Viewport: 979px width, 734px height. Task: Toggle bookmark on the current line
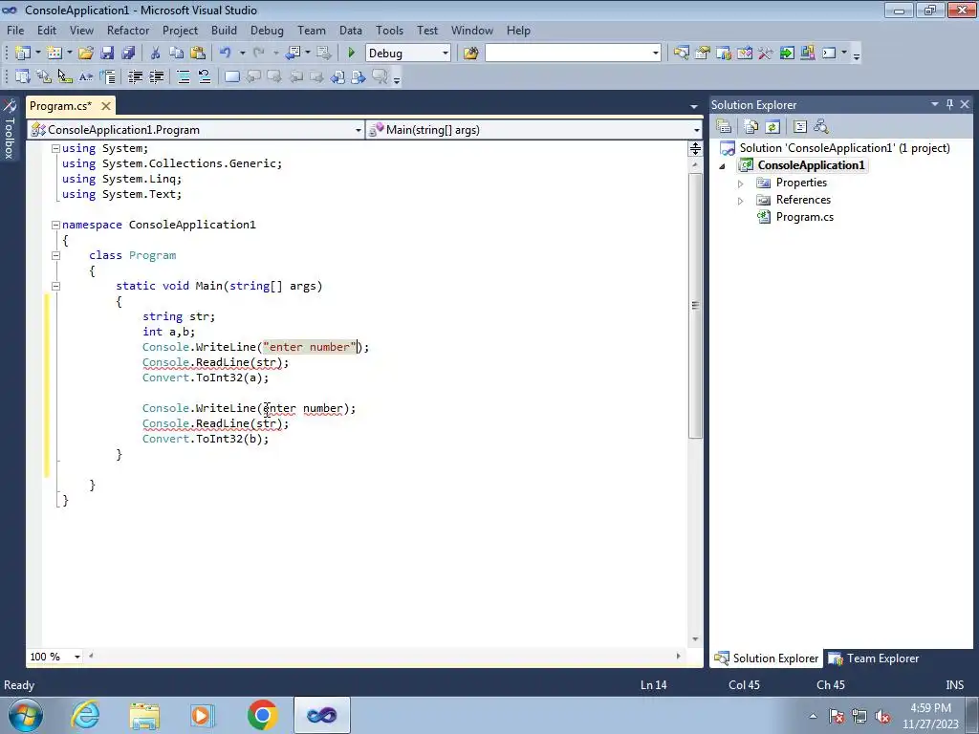(x=231, y=76)
